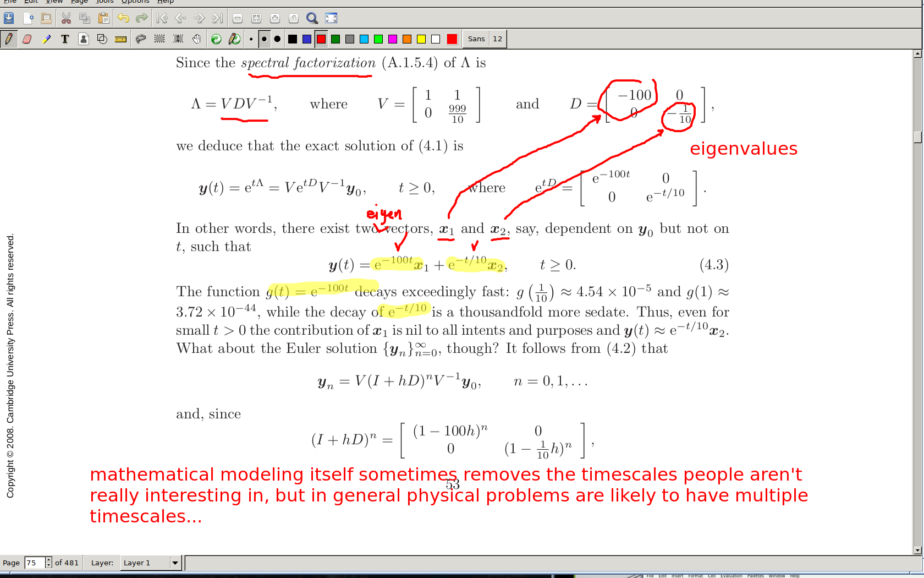The height and width of the screenshot is (578, 924).
Task: Activate the Text tool
Action: 65,39
